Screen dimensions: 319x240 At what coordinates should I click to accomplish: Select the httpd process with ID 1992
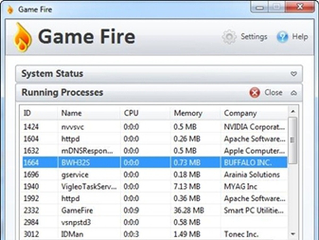[154, 198]
